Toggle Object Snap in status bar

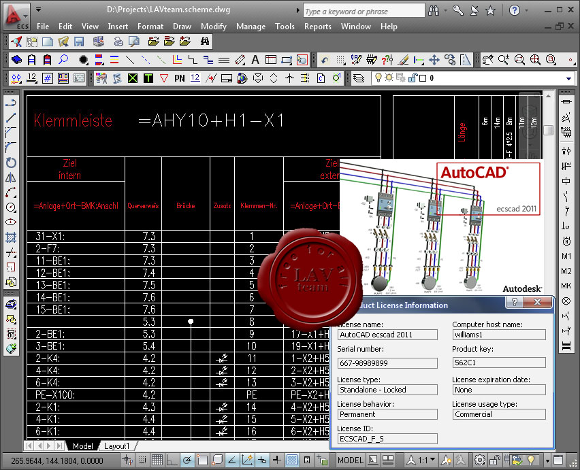point(202,460)
